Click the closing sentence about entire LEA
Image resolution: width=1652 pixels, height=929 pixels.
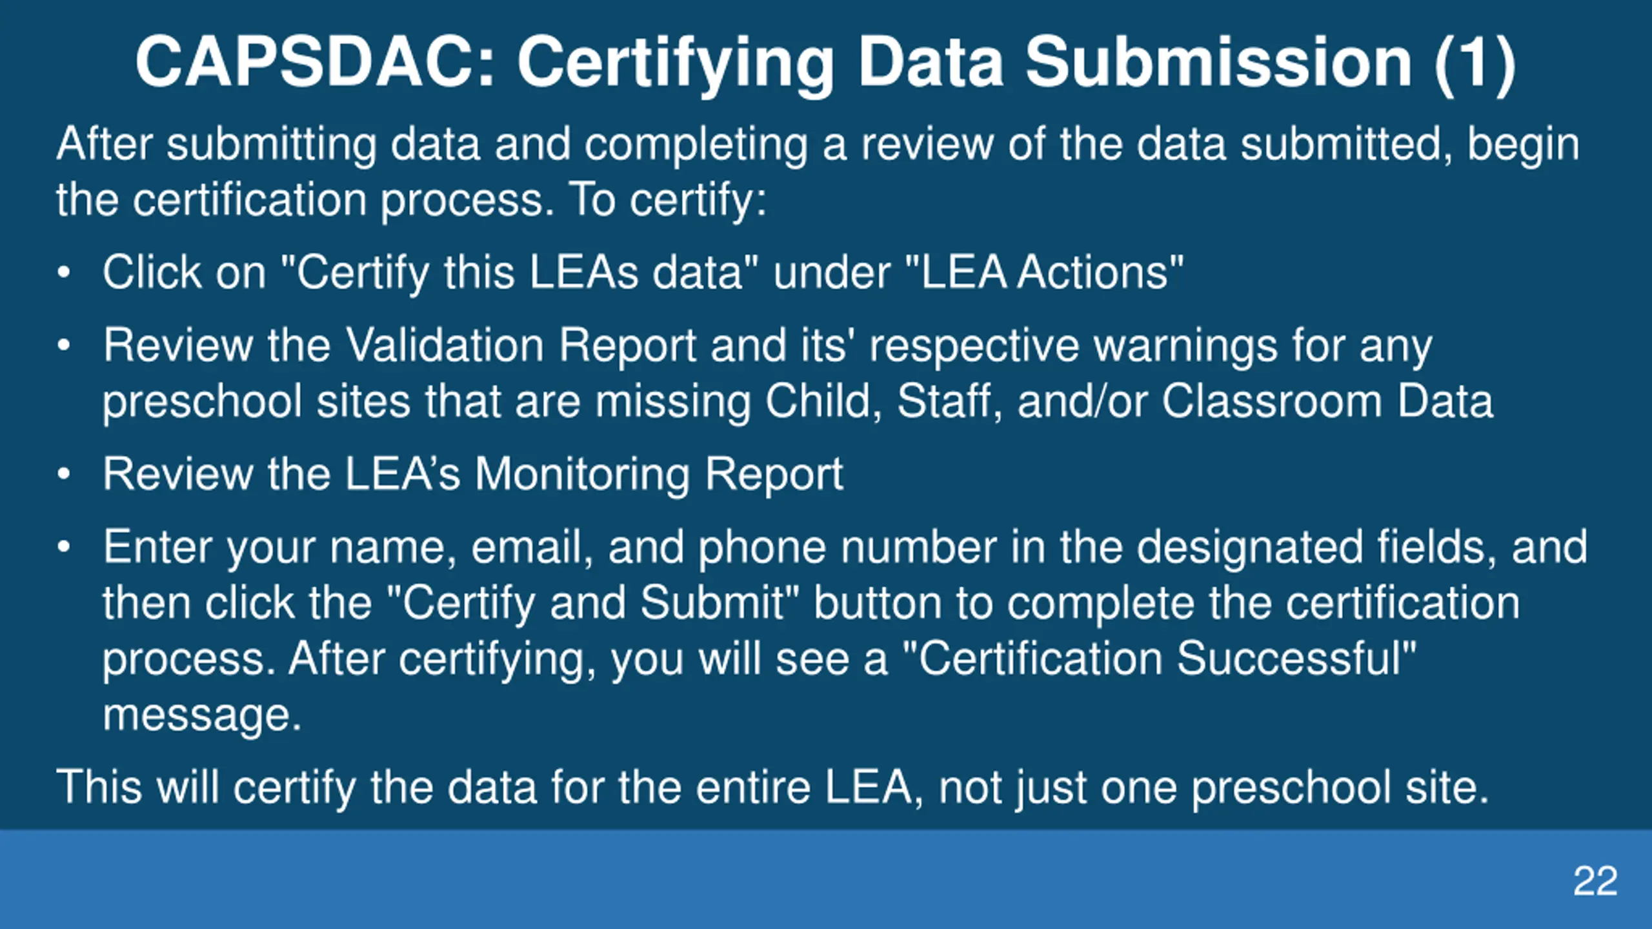[x=772, y=788]
